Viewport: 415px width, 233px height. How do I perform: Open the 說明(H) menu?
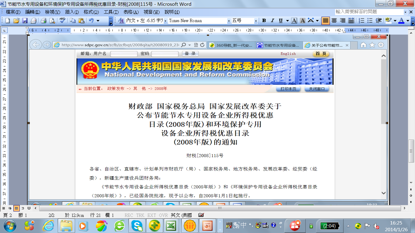tap(172, 12)
